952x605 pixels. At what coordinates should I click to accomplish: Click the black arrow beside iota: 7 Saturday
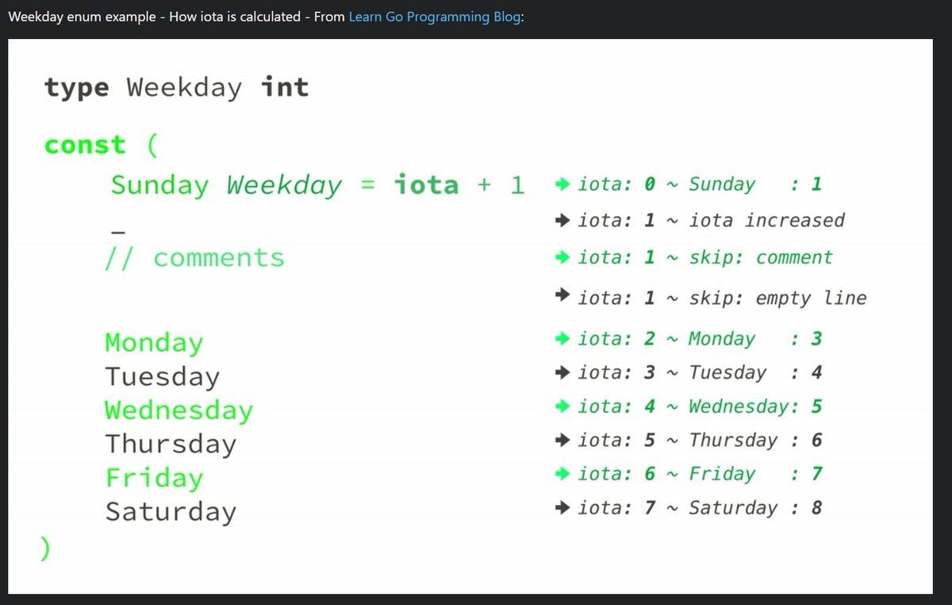[563, 507]
